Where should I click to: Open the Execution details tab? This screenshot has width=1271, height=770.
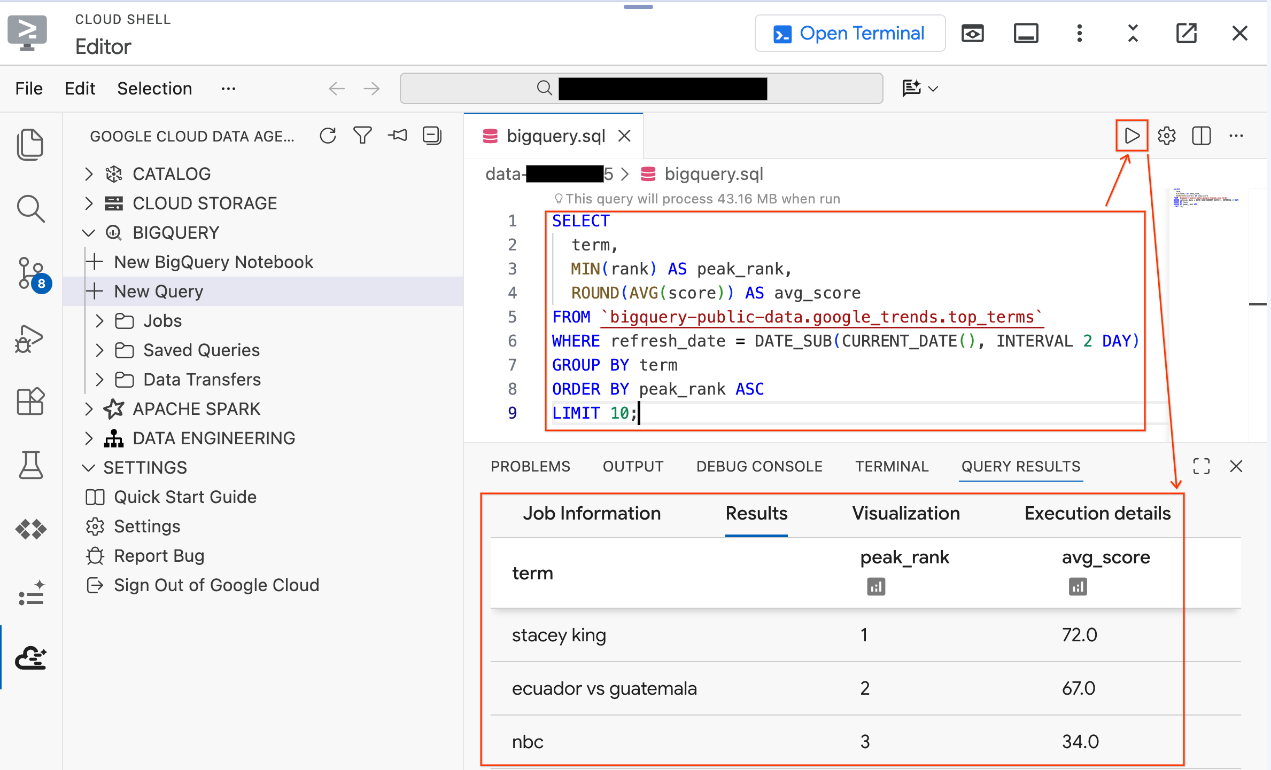tap(1097, 514)
